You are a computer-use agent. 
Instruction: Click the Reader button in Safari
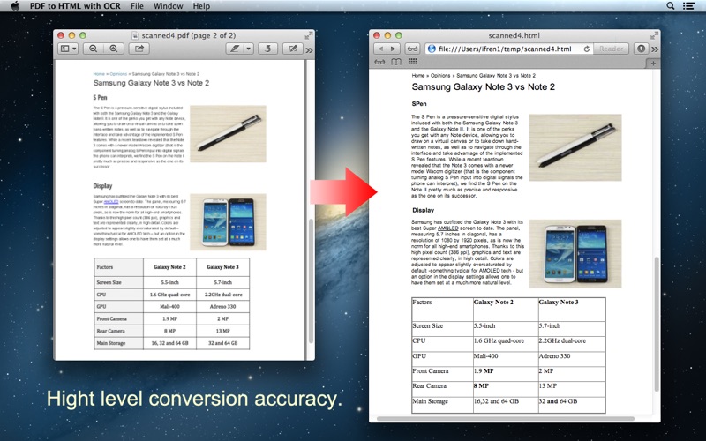point(611,49)
